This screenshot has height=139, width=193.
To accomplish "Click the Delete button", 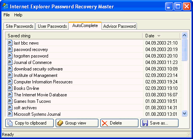I will pos(119,123).
